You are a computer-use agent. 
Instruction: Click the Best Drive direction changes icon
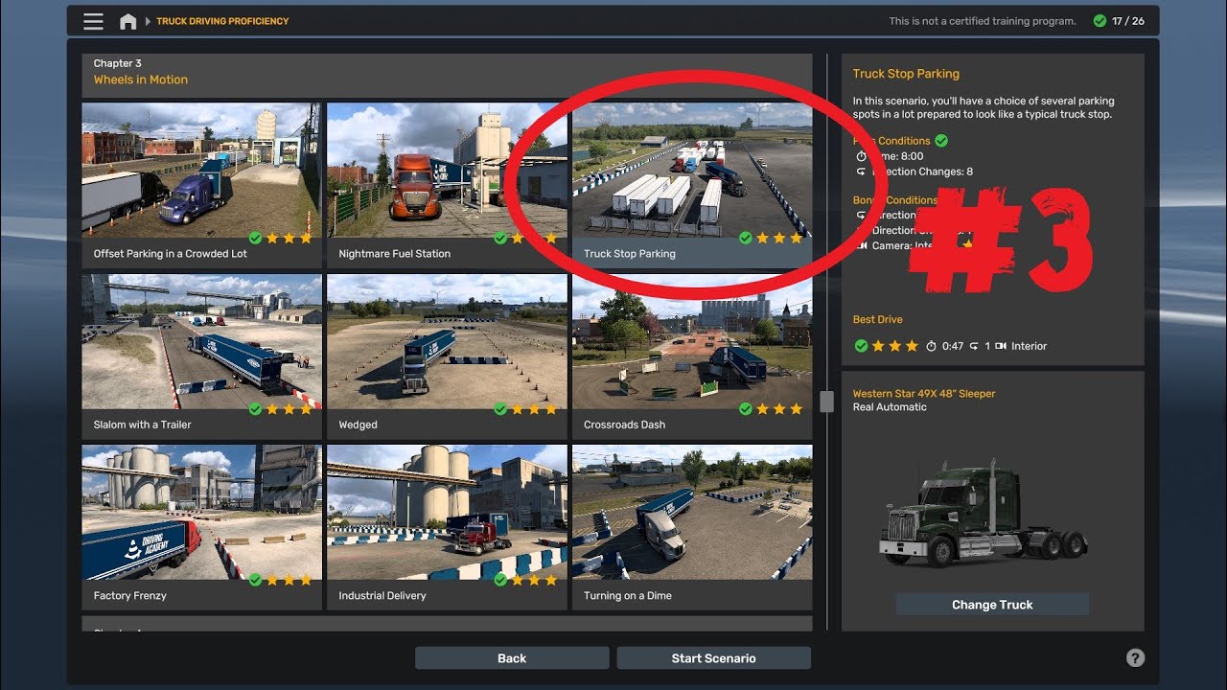(974, 346)
